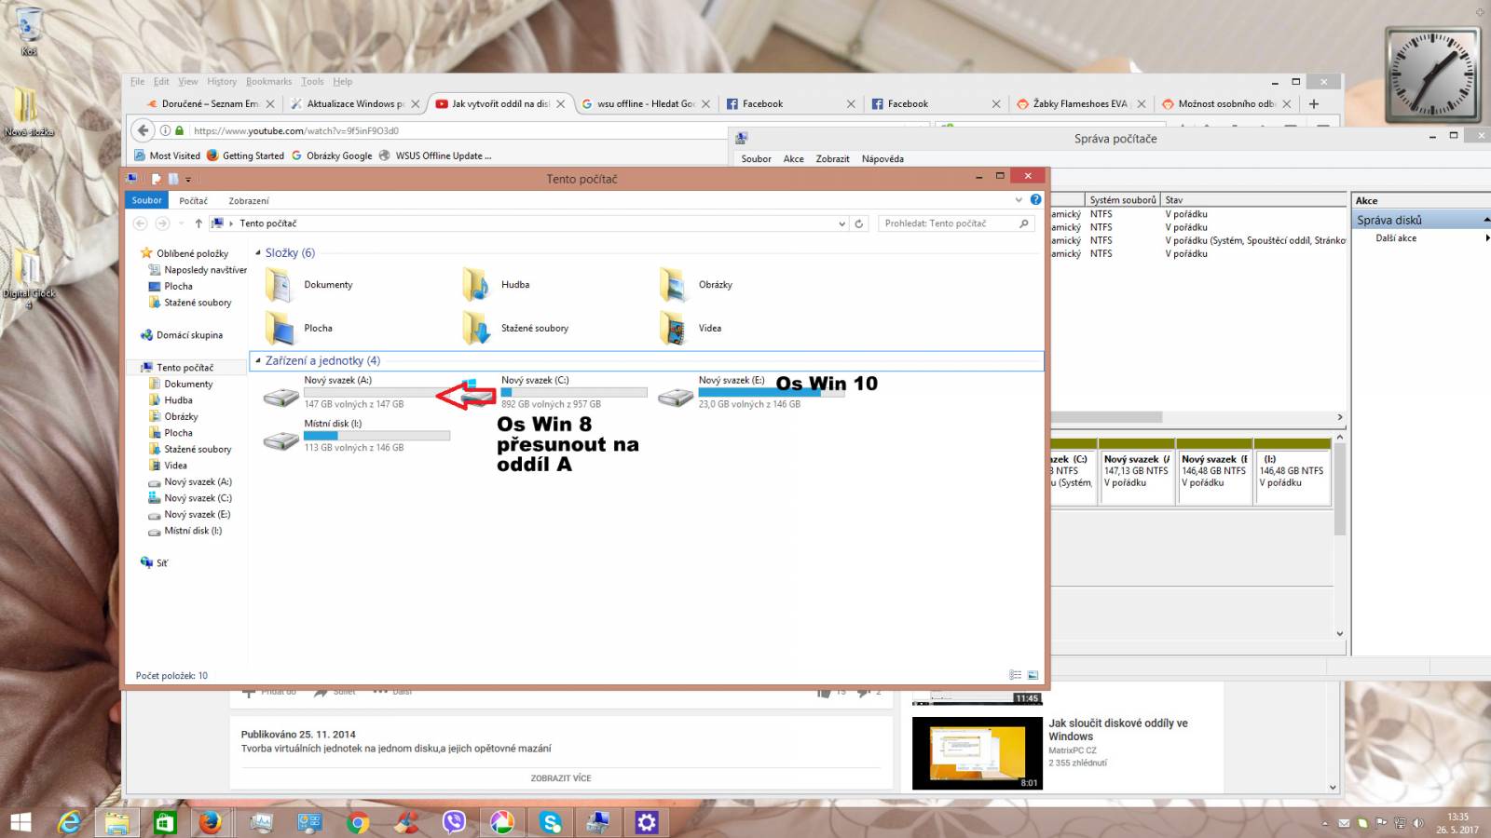Viewport: 1491px width, 838px height.
Task: Refresh the Tento počítač address bar
Action: [859, 223]
